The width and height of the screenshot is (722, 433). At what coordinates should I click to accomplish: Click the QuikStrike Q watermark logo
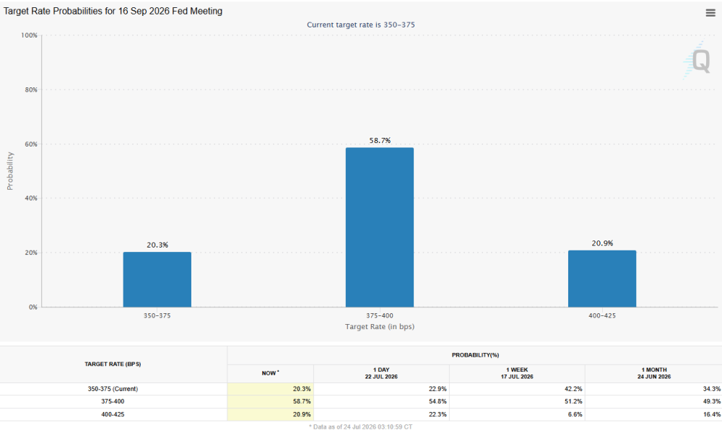pos(696,61)
